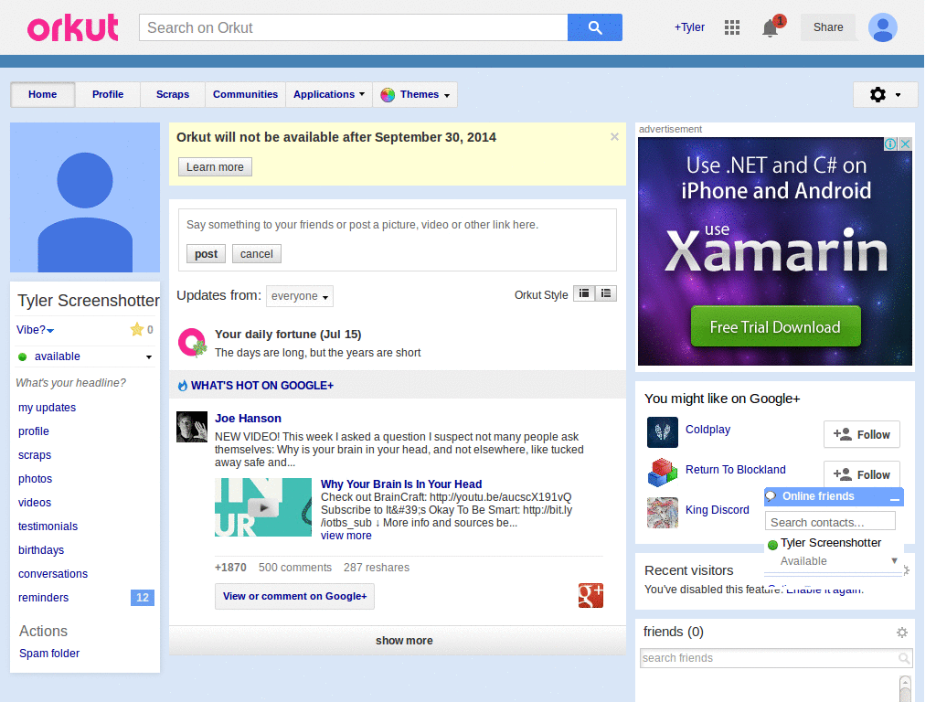Open the Return To Blockland icon
The width and height of the screenshot is (936, 702).
click(x=663, y=473)
